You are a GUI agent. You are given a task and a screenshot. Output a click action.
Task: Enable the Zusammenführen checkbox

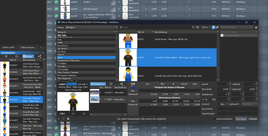click(214, 119)
